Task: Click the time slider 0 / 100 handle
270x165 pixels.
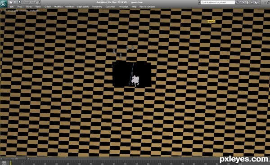Action: click(15, 158)
